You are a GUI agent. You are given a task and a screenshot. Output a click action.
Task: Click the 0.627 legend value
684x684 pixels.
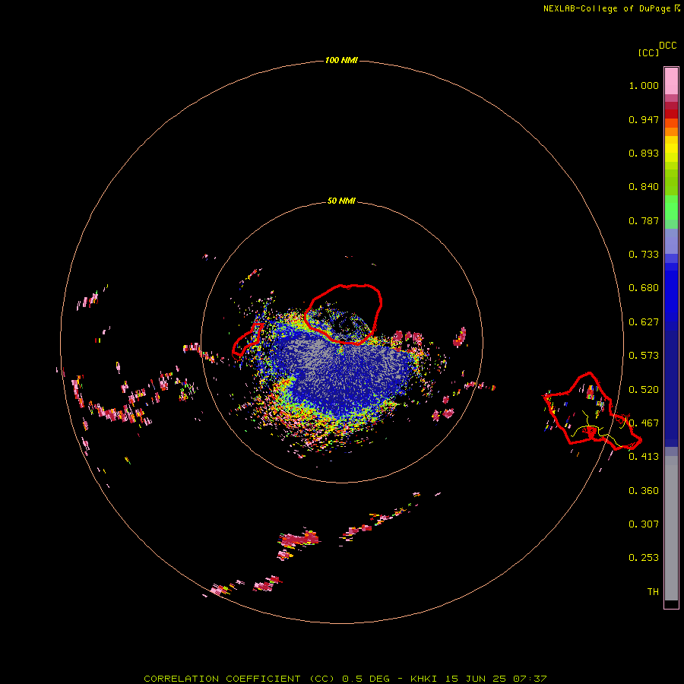pos(644,322)
